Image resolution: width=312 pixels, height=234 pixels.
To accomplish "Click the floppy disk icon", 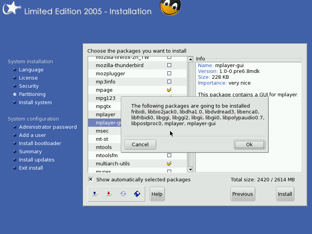I will 137,193.
